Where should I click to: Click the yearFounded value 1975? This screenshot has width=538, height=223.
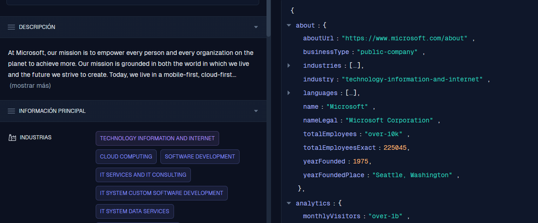click(x=360, y=162)
